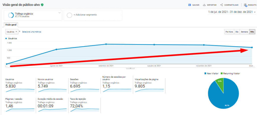Select the Visão geral tab

(x=11, y=25)
